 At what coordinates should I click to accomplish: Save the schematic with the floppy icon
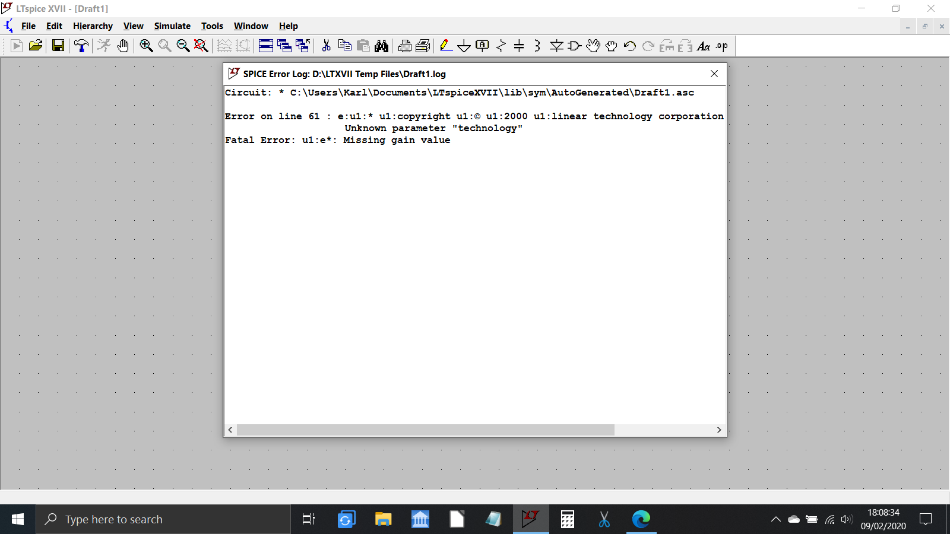click(x=58, y=46)
